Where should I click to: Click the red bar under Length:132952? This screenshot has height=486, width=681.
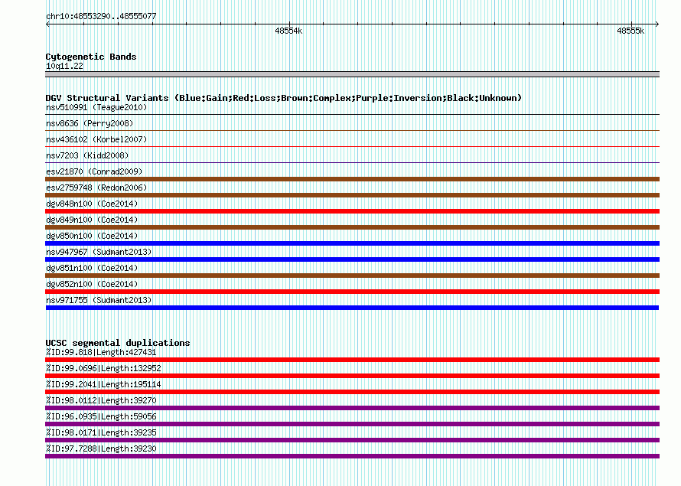[352, 376]
